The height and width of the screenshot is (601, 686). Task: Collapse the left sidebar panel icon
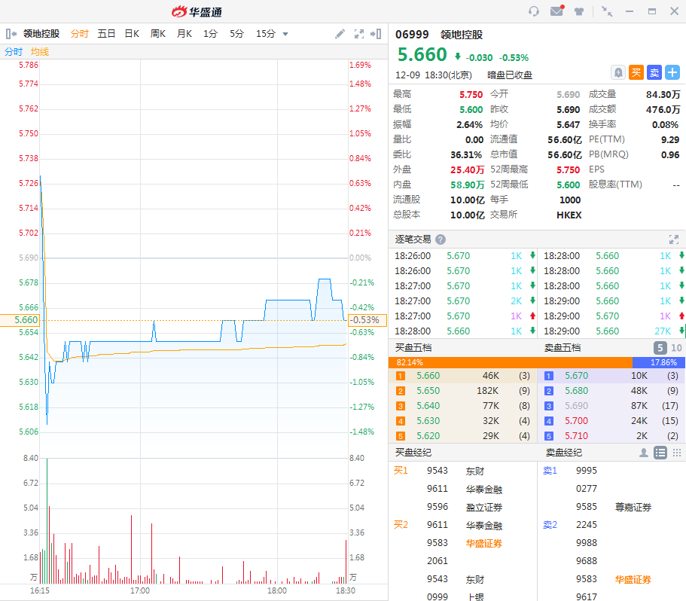(x=11, y=34)
